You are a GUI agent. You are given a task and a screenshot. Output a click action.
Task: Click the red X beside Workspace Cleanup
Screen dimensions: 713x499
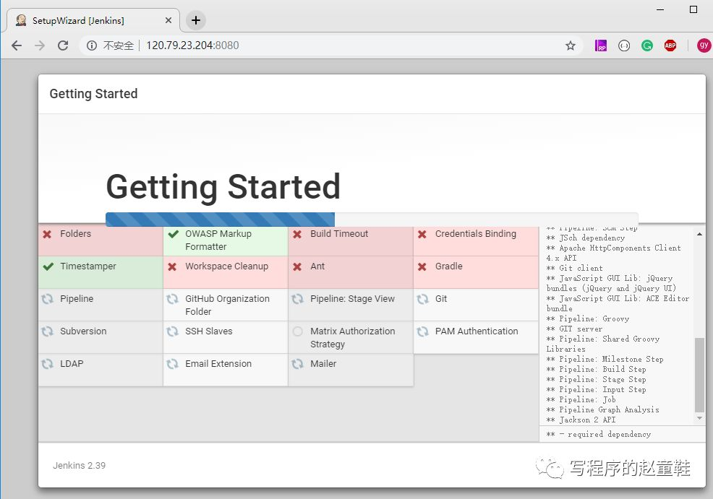point(172,267)
